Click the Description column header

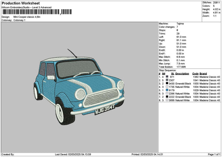click(182, 73)
